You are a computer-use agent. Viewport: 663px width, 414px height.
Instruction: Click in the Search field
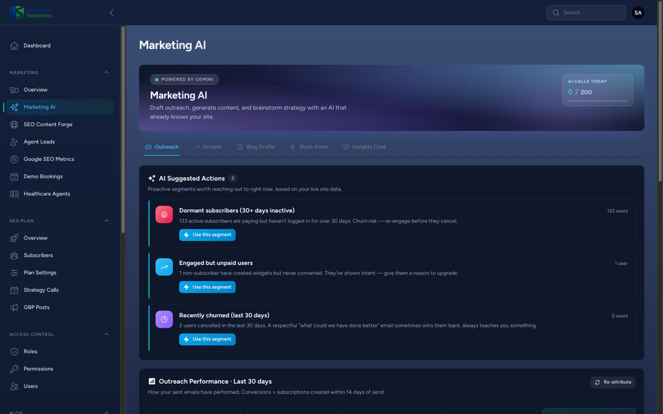click(x=586, y=13)
